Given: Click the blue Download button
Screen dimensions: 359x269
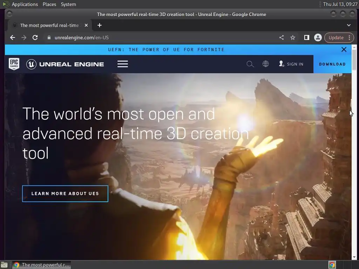Looking at the screenshot, I should pyautogui.click(x=332, y=64).
